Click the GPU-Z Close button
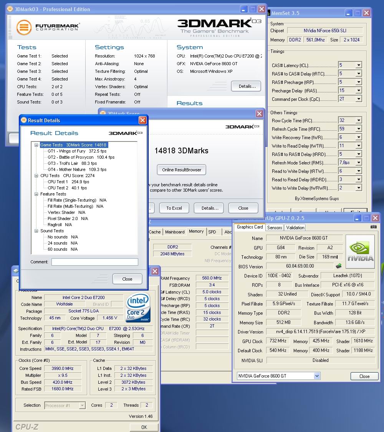Image resolution: width=384 pixels, height=432 pixels. coord(364,376)
